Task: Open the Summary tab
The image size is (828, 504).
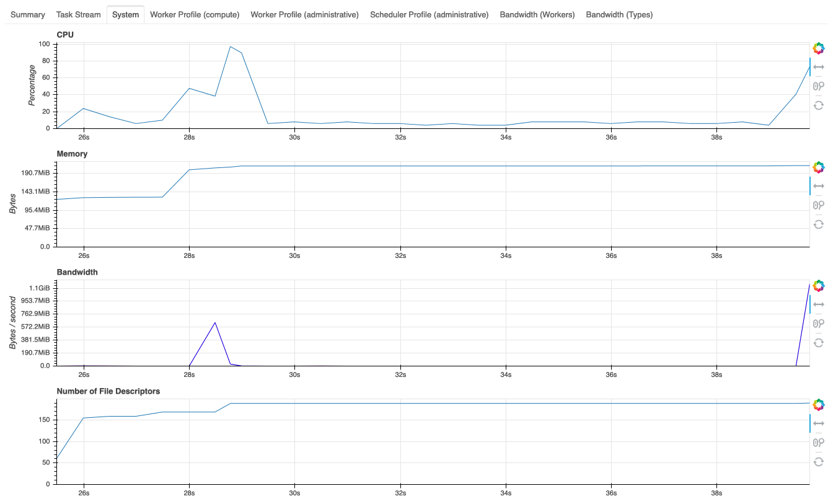Action: tap(27, 14)
